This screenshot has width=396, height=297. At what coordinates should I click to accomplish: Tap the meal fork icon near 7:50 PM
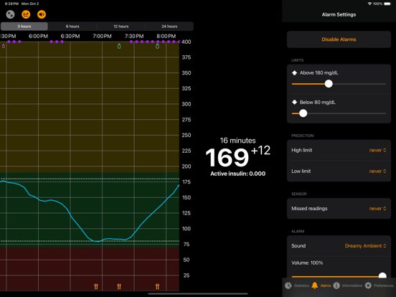pyautogui.click(x=157, y=286)
